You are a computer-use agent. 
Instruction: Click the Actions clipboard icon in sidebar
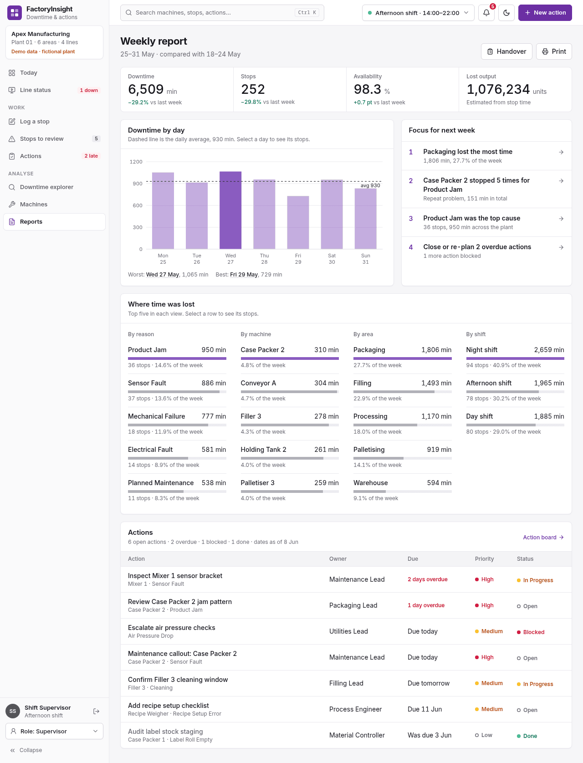12,156
